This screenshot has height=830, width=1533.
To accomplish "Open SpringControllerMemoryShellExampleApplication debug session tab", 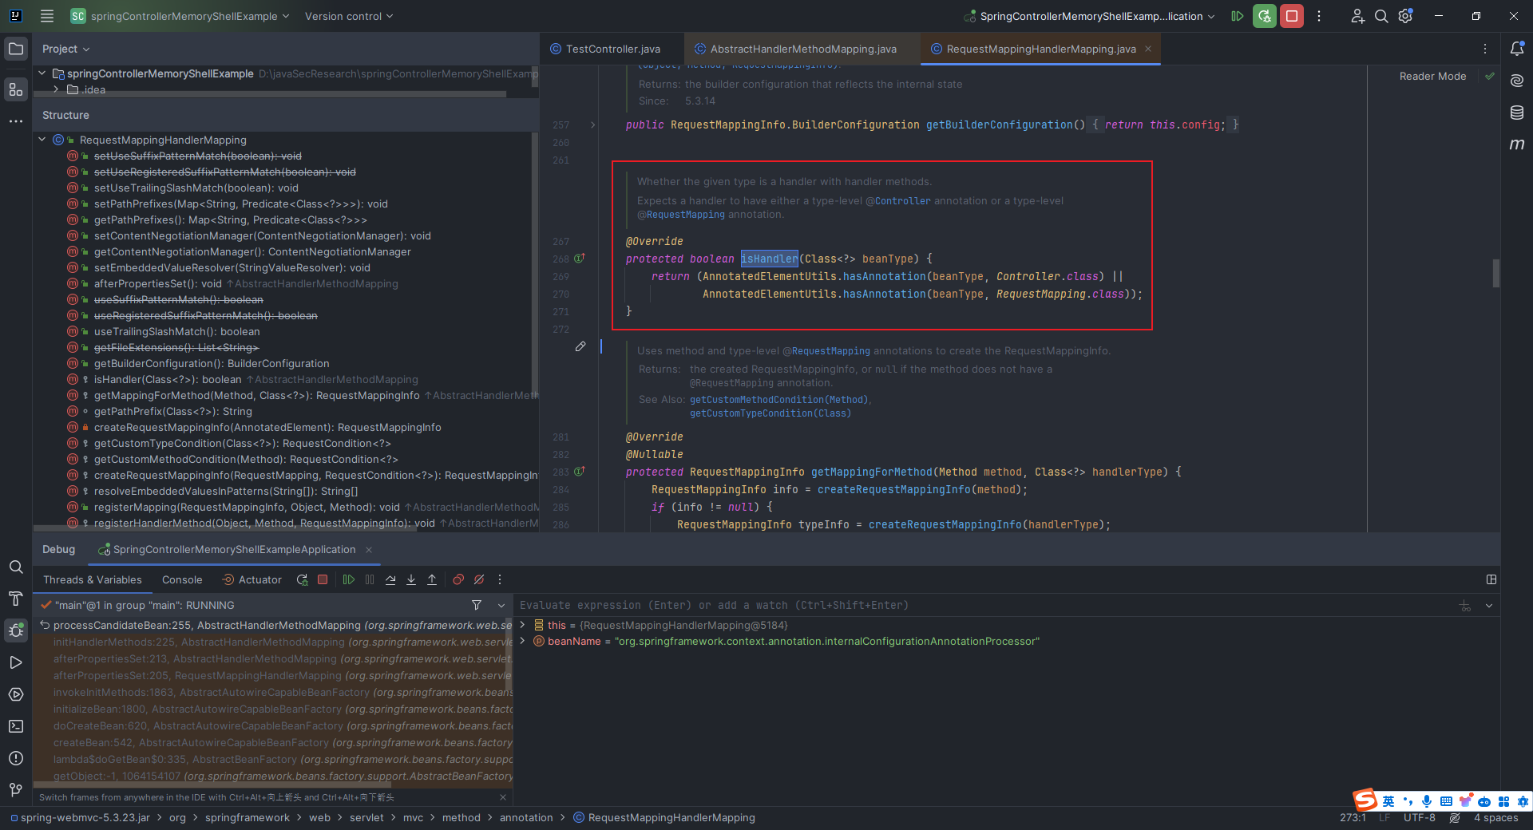I will pyautogui.click(x=234, y=550).
